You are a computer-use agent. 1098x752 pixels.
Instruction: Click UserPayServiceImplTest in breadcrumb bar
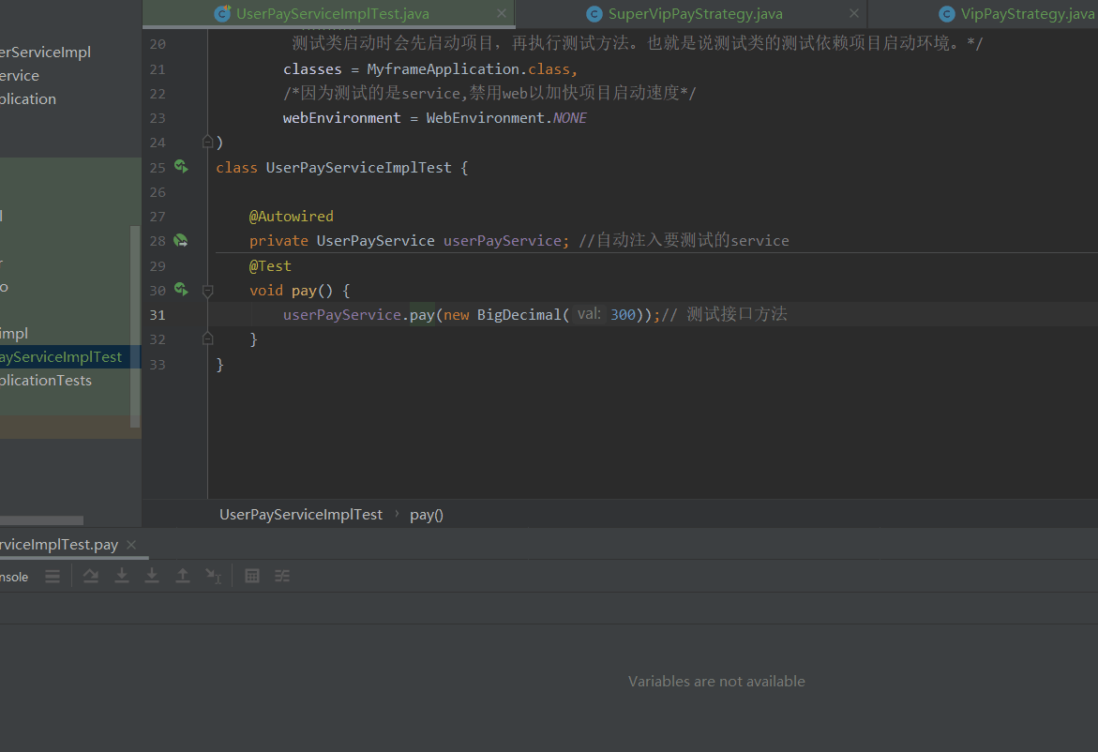(301, 515)
